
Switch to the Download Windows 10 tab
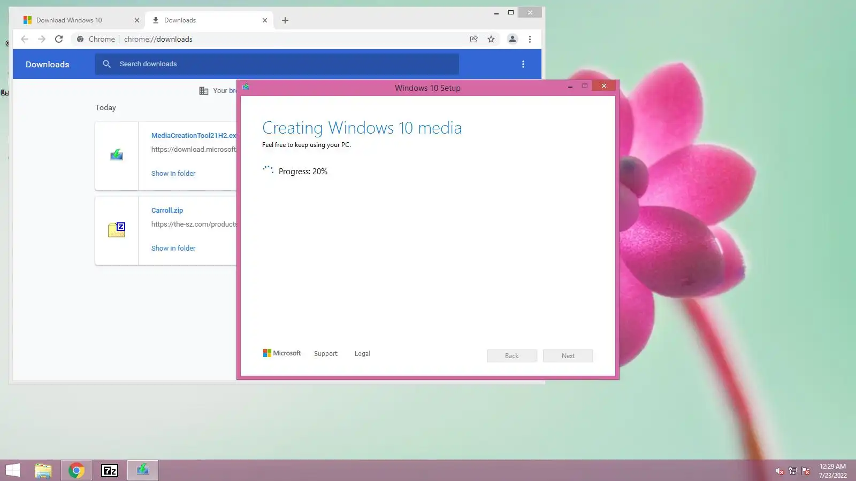79,20
